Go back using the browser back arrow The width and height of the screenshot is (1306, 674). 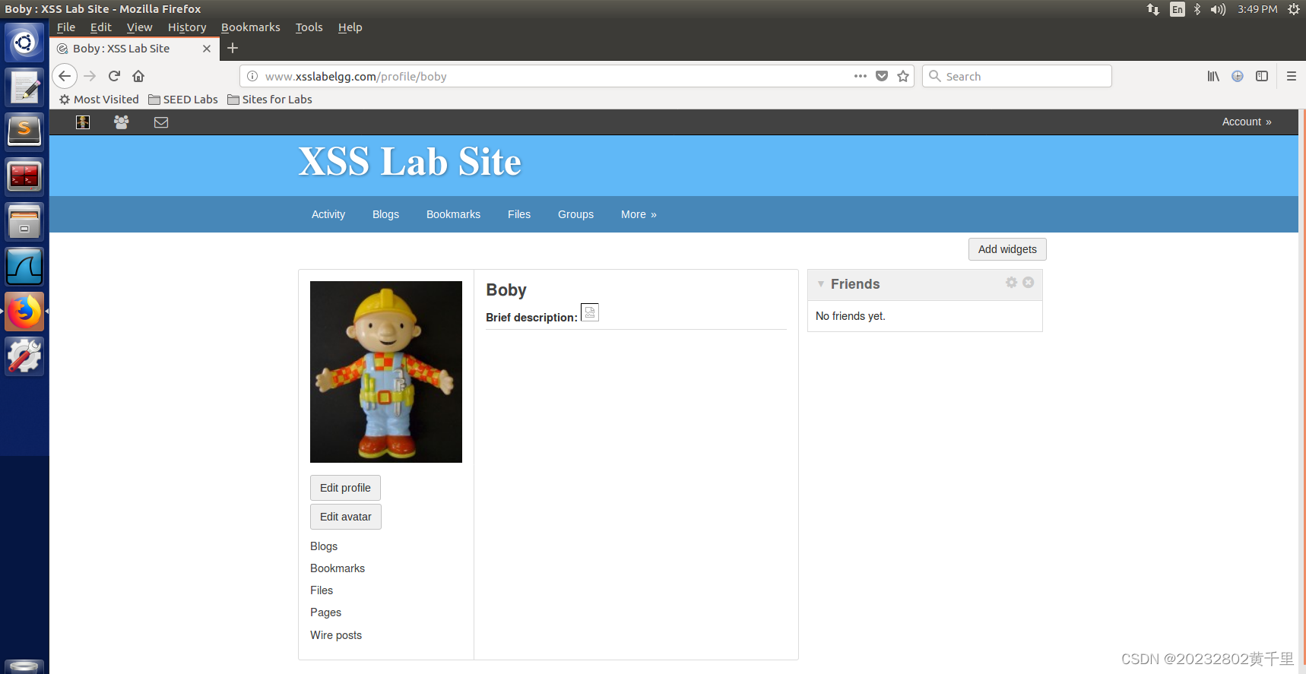click(65, 76)
